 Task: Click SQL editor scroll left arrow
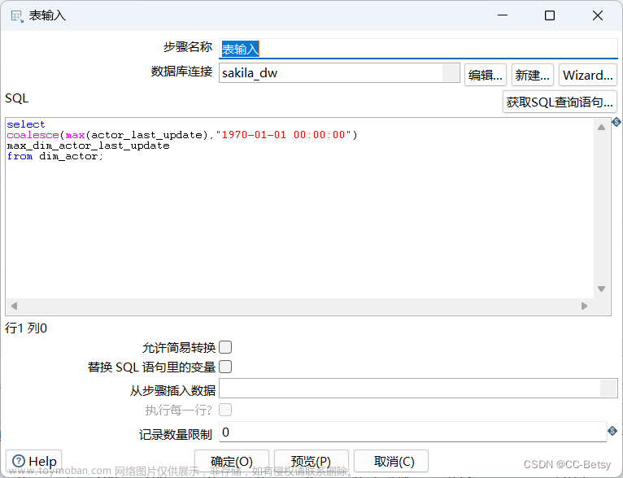coord(15,306)
